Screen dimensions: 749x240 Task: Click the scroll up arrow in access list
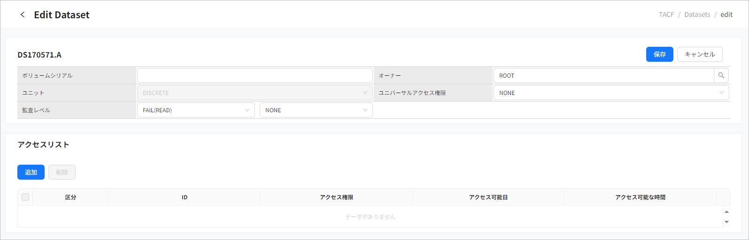pos(726,212)
